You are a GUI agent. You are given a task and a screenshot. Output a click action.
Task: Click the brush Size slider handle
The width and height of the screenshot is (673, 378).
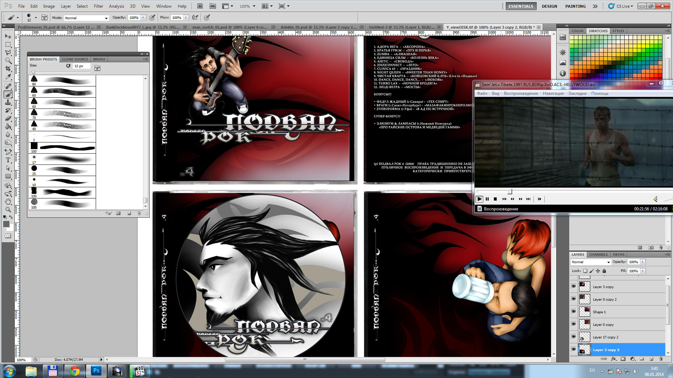click(x=33, y=72)
